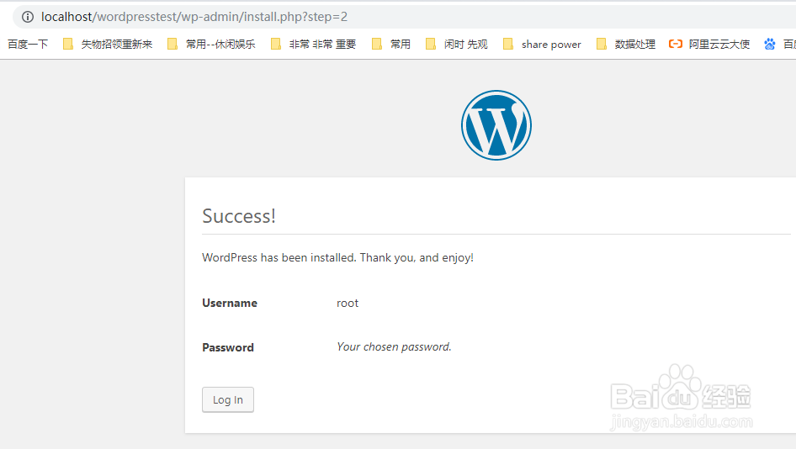Click the WordPress logo
796x449 pixels.
tap(496, 125)
